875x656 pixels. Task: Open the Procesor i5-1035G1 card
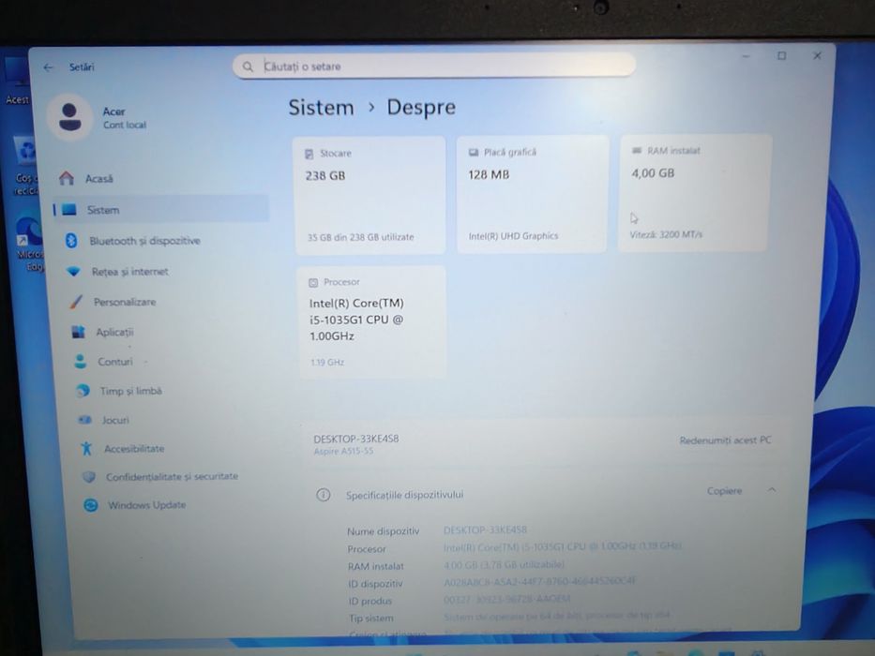(x=371, y=321)
